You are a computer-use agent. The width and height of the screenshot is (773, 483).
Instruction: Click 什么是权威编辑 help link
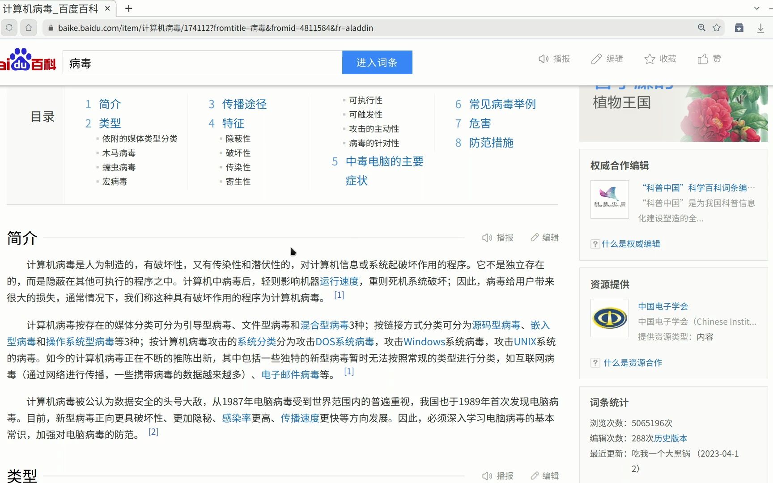(631, 244)
